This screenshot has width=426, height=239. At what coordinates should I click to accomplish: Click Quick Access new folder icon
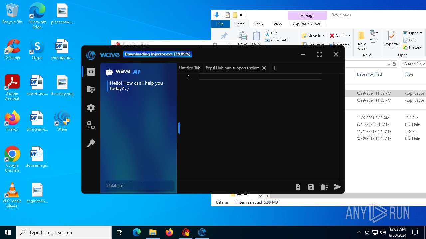coord(235,15)
